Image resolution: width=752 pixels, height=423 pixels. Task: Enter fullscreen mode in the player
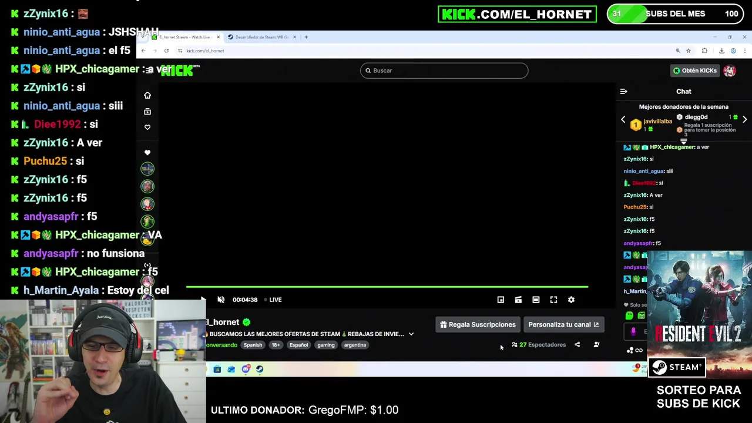(x=553, y=300)
